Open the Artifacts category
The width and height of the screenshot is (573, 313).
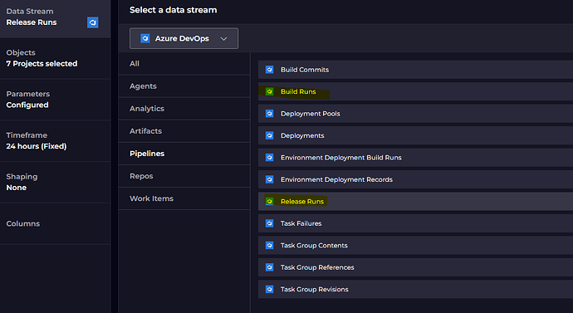[184, 131]
